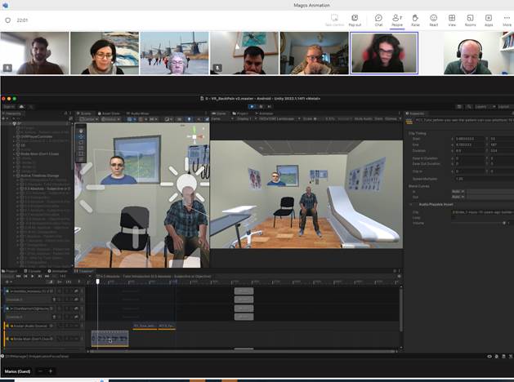Go to next frame in Timeline

(x=39, y=276)
